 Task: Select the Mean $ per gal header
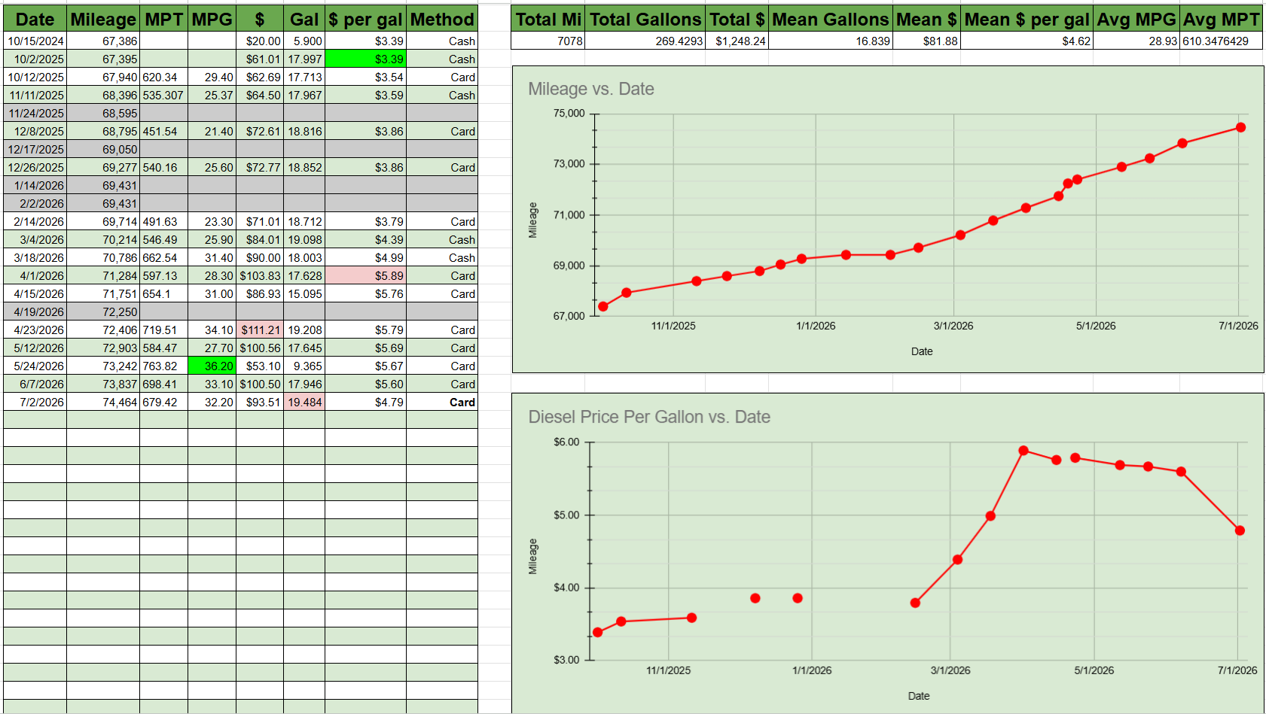tap(1027, 20)
